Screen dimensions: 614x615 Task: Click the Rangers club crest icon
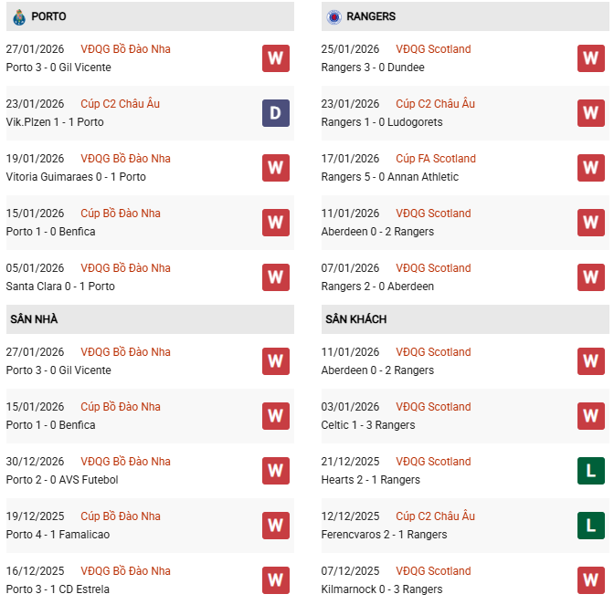[x=334, y=16]
